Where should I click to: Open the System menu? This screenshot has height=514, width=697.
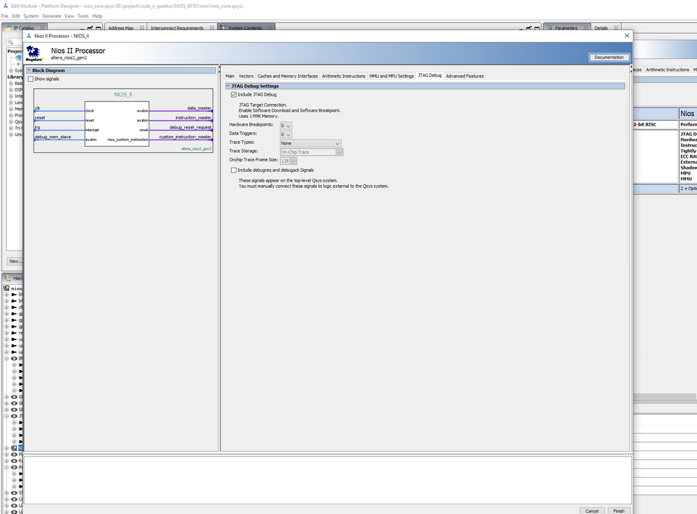31,16
